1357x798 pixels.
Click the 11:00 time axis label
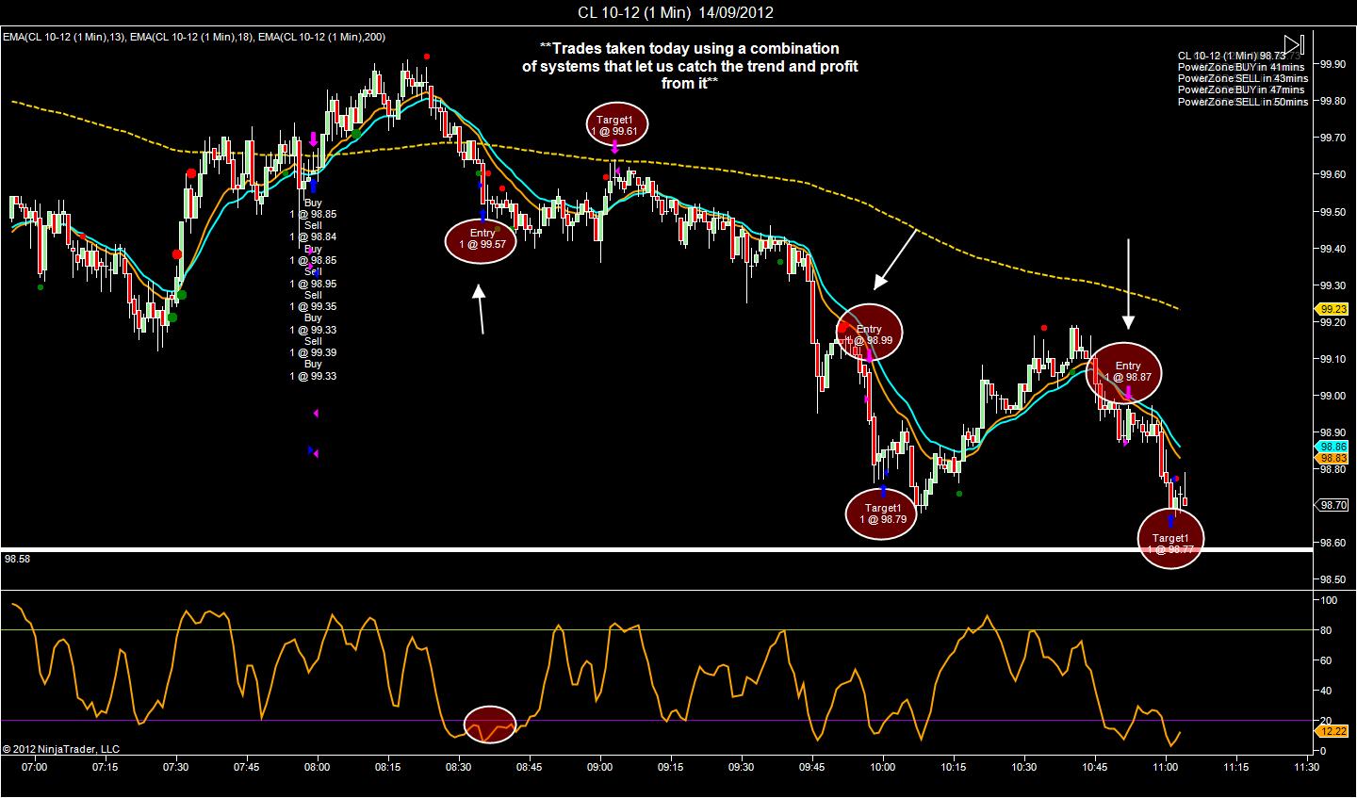click(1166, 768)
